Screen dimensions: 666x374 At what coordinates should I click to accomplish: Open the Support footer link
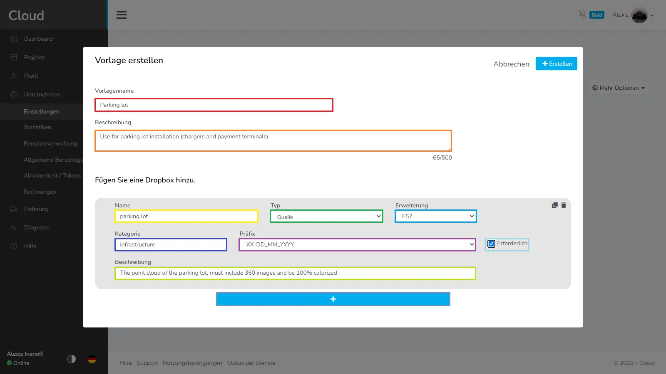147,363
